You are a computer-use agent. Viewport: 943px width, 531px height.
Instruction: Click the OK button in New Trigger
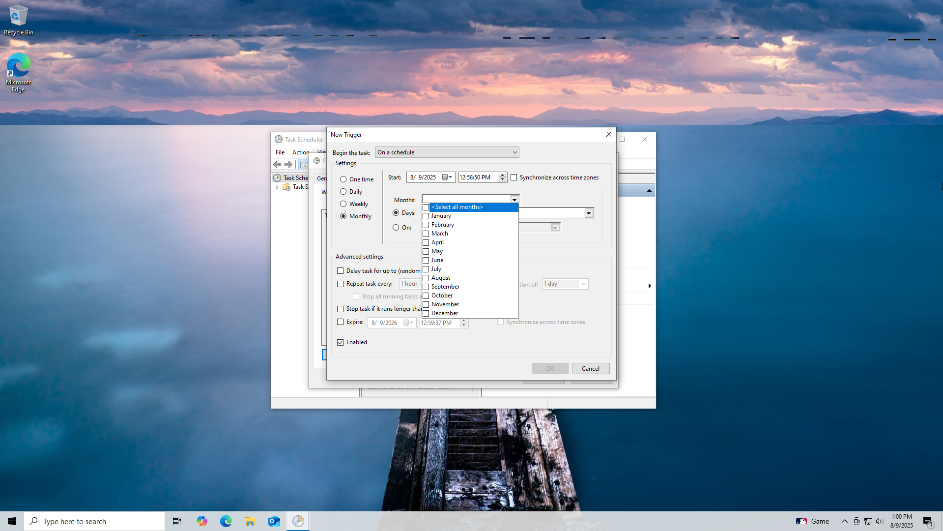550,369
